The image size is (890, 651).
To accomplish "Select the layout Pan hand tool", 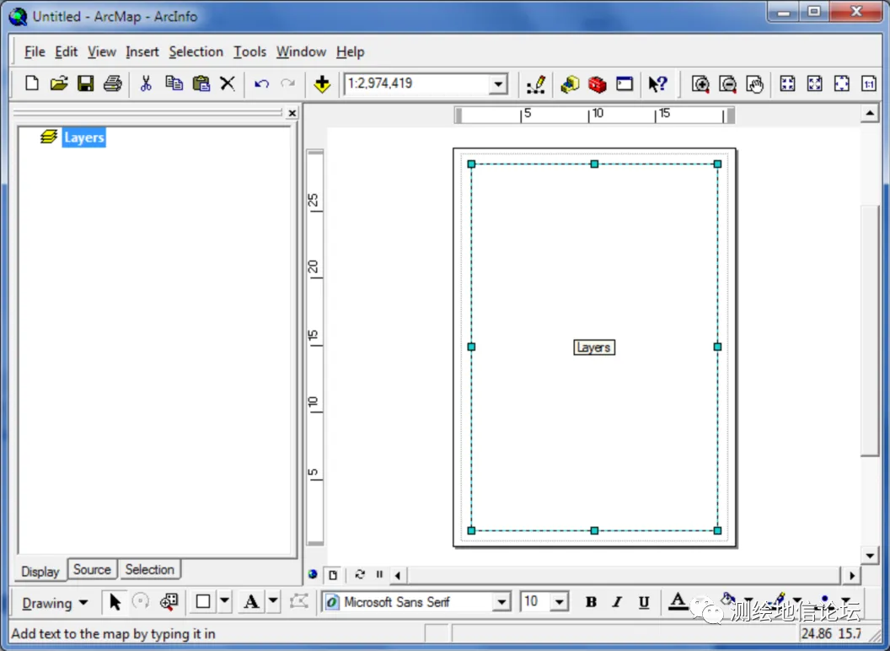I will coord(755,84).
